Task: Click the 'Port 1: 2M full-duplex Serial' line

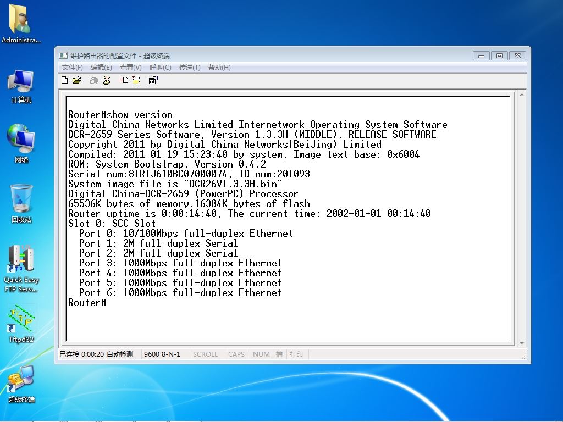Action: click(158, 243)
